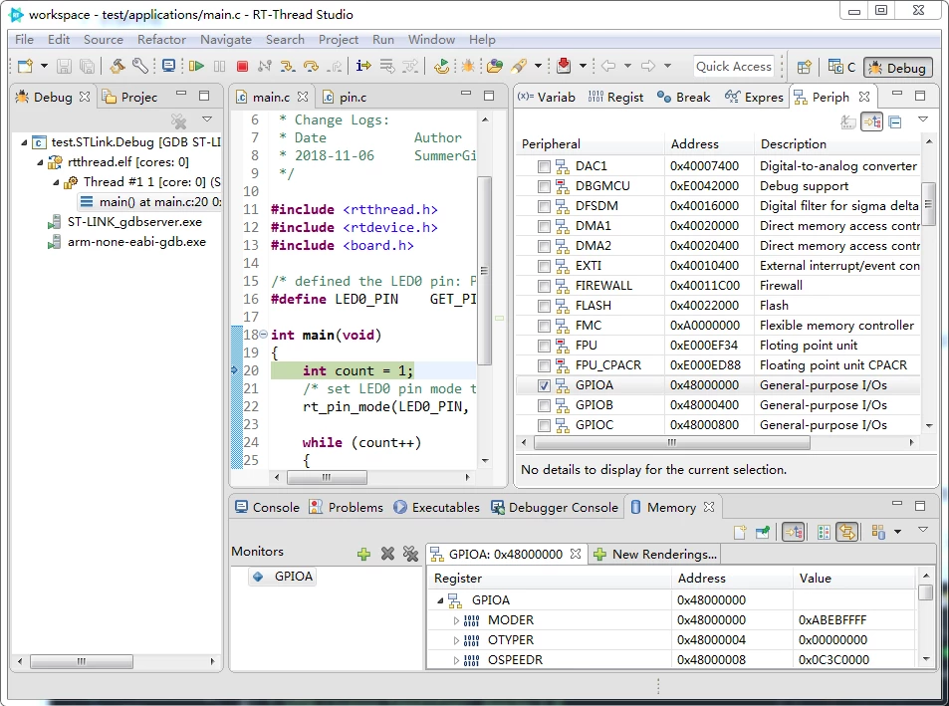
Task: Check the FPU peripheral checkbox
Action: tap(544, 347)
